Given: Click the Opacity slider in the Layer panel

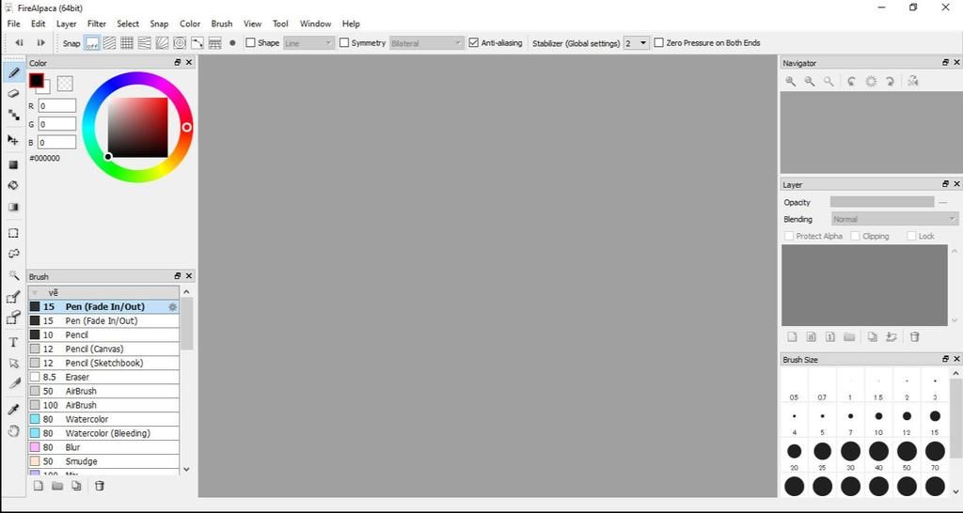Looking at the screenshot, I should pyautogui.click(x=882, y=202).
